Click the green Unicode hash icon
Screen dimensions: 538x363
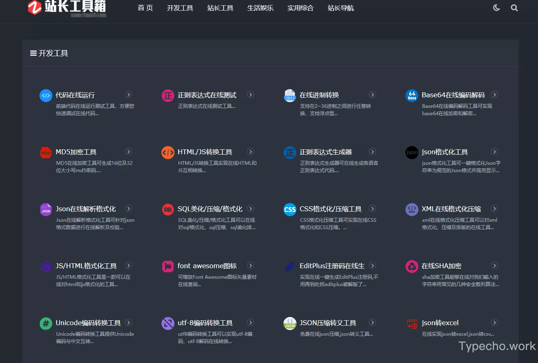tap(46, 324)
